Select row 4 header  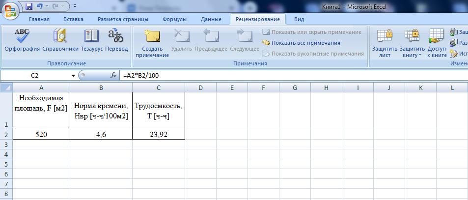tap(6, 154)
